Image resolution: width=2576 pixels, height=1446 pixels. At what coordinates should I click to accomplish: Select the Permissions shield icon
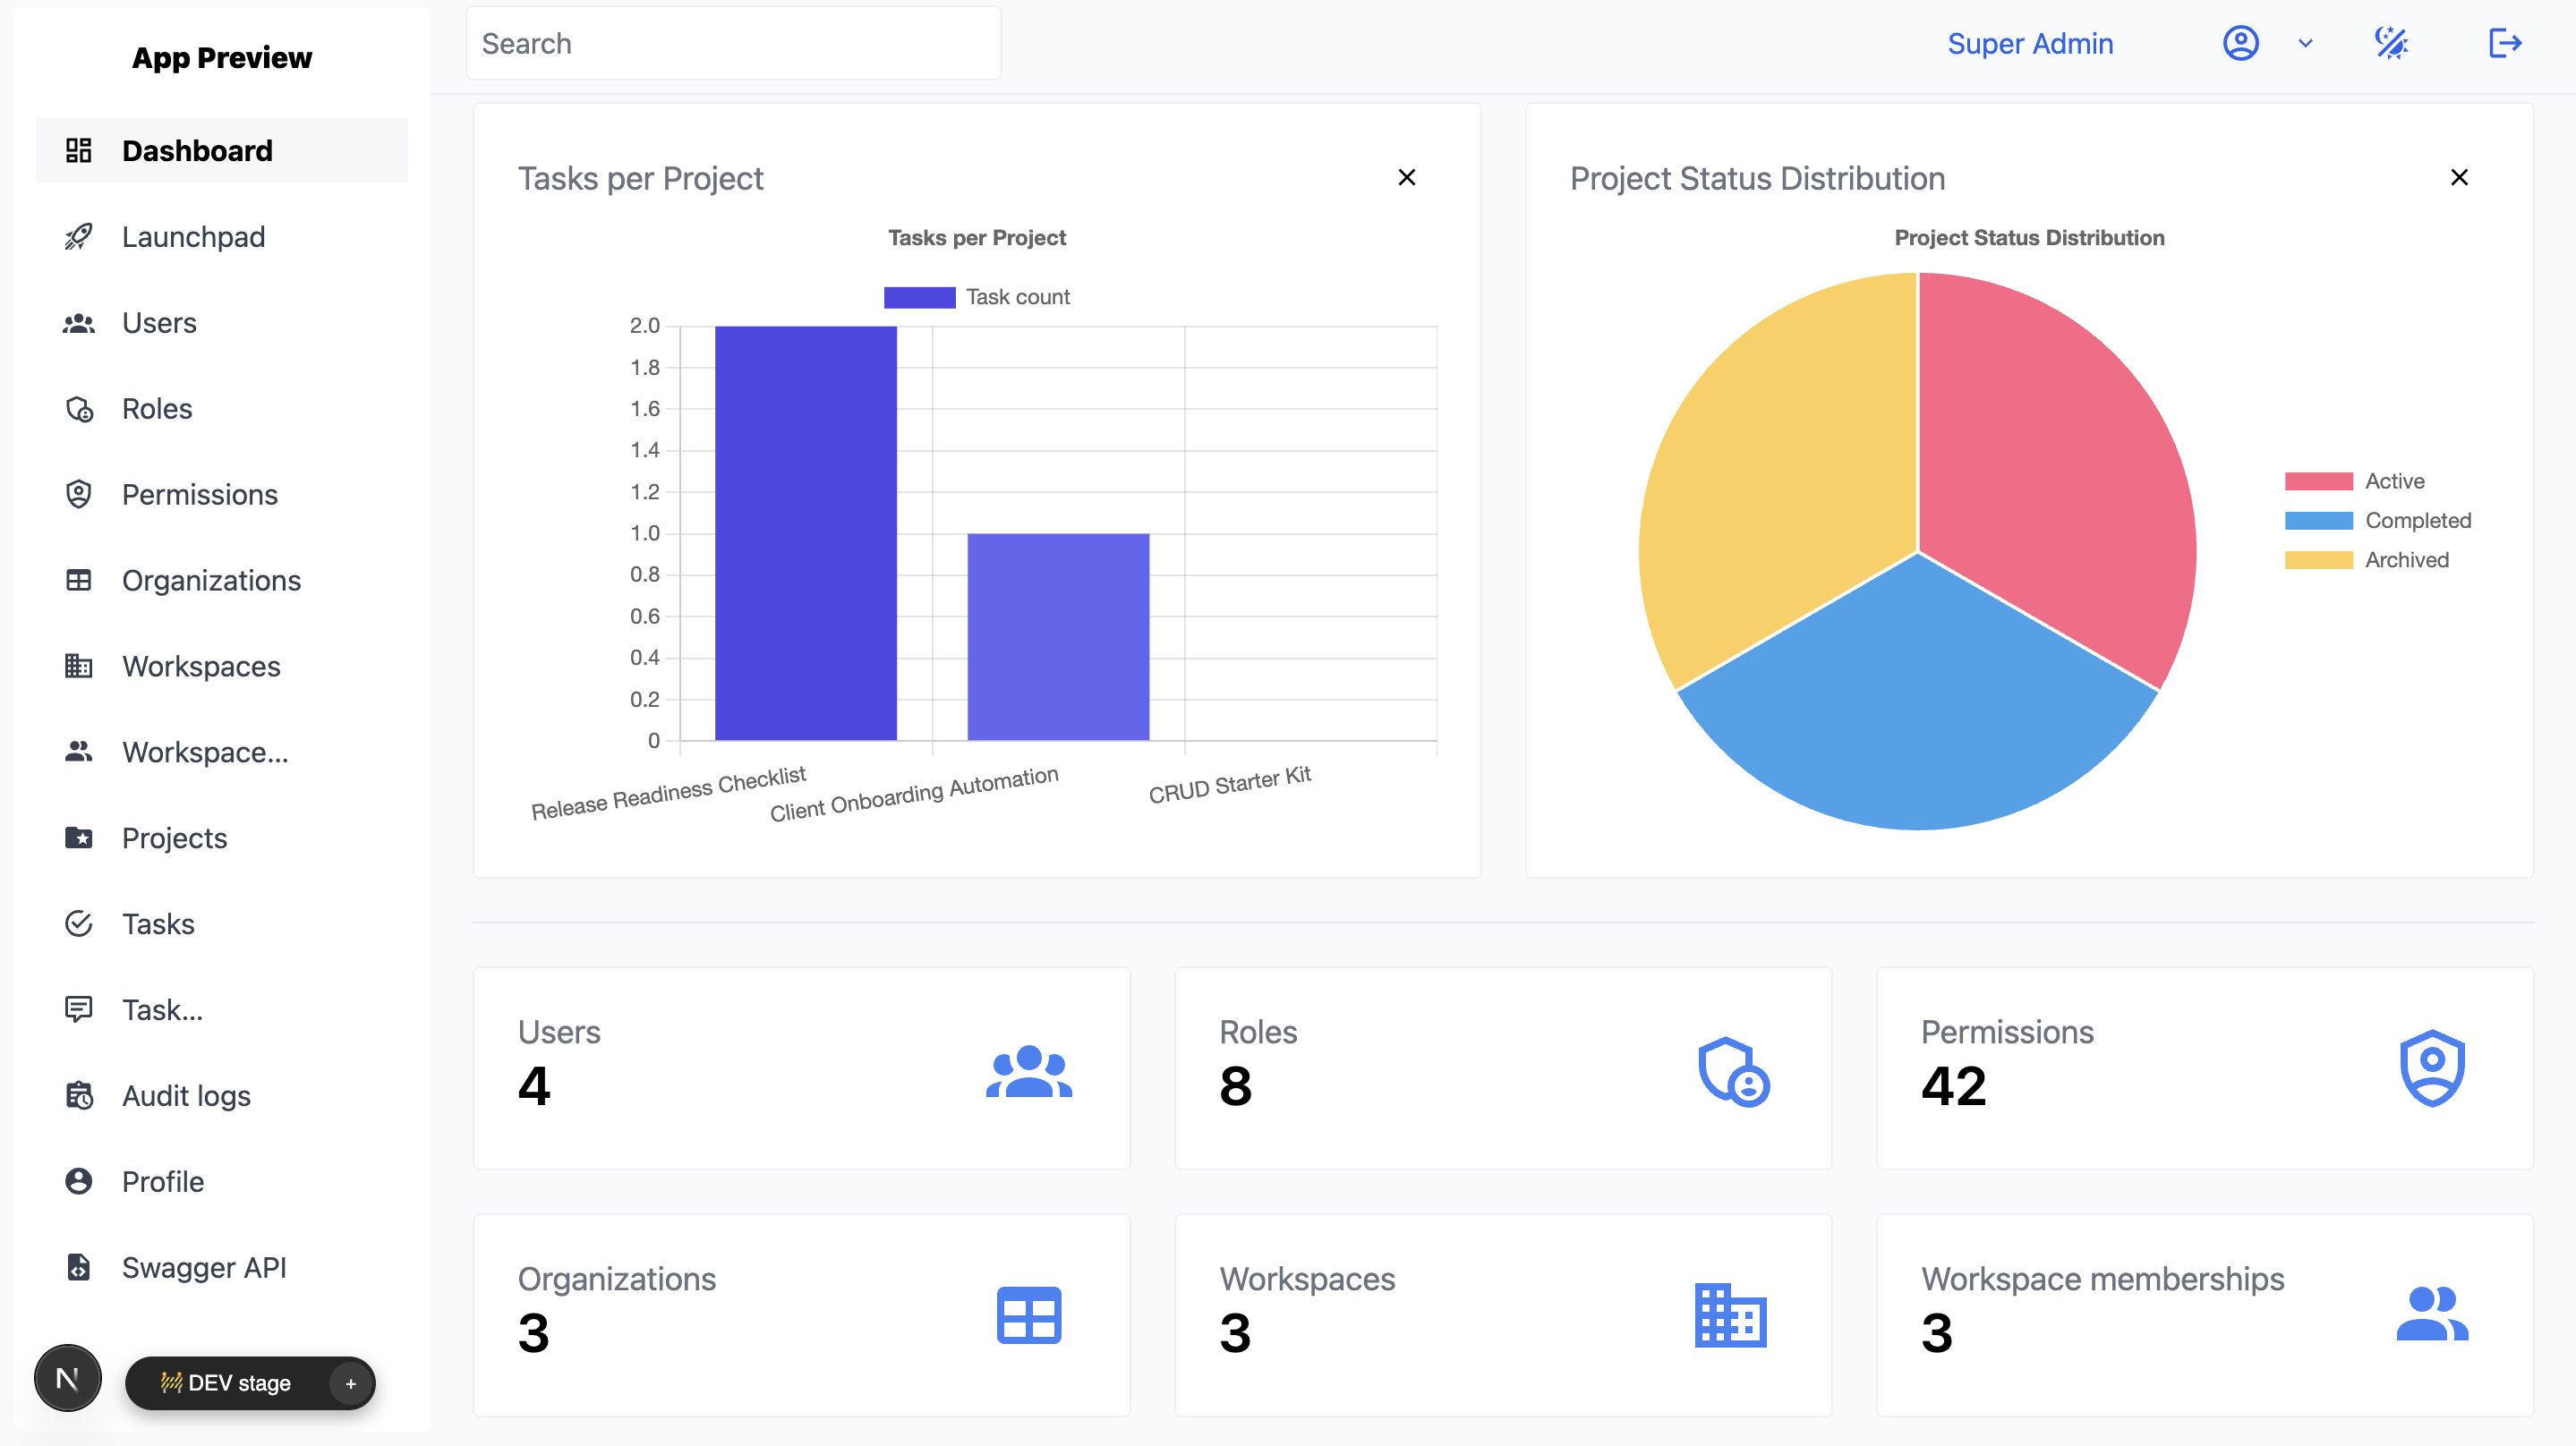pos(79,494)
